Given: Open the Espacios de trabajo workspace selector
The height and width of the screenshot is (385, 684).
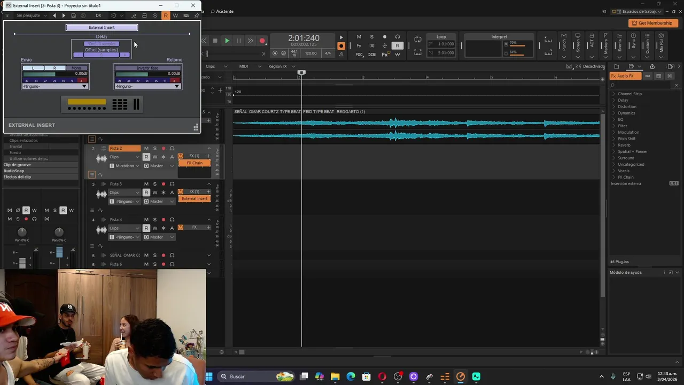Looking at the screenshot, I should (636, 11).
